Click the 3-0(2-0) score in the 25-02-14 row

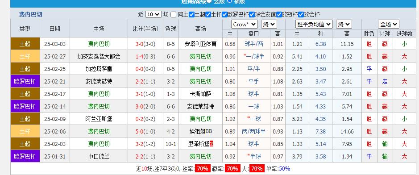(x=145, y=107)
